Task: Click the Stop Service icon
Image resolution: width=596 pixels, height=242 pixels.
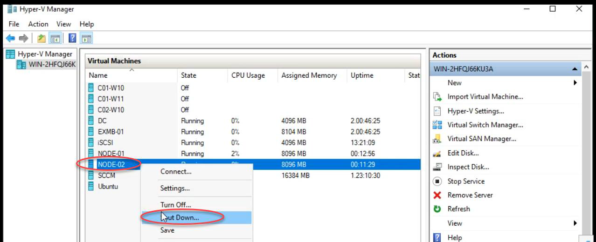Action: point(437,181)
